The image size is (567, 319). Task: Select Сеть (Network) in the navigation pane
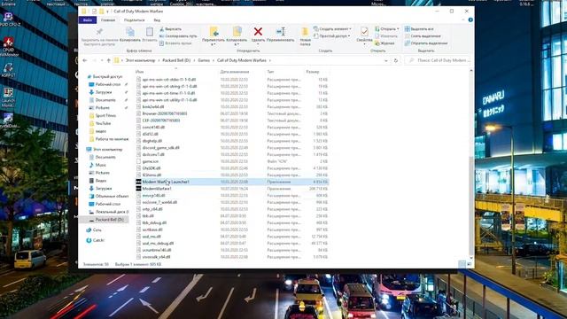pos(94,230)
